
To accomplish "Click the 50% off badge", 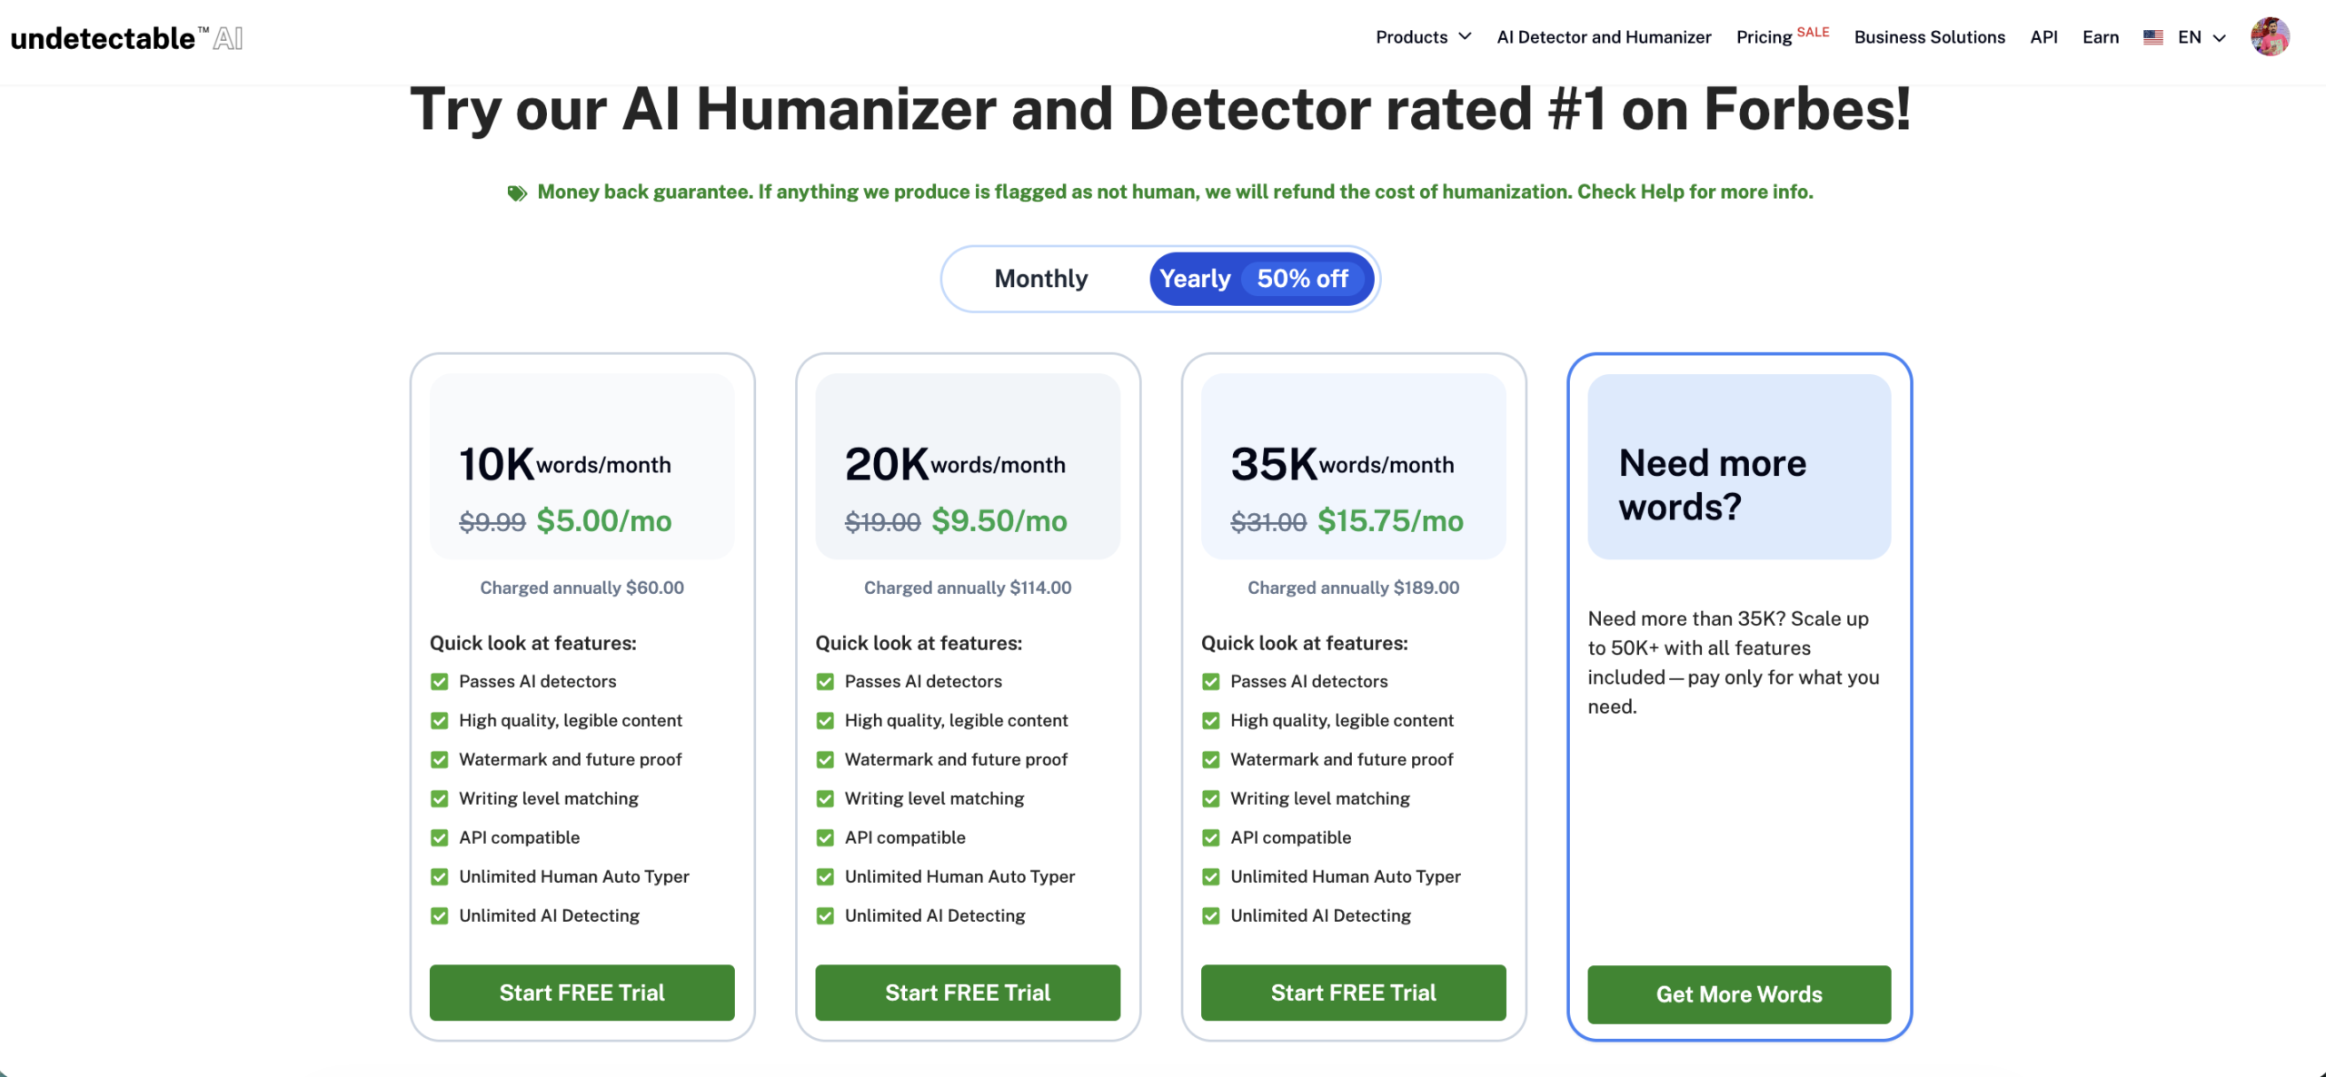I will click(1302, 279).
